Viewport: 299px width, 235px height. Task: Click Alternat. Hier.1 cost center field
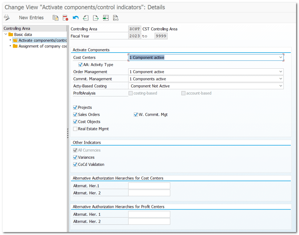click(149, 186)
